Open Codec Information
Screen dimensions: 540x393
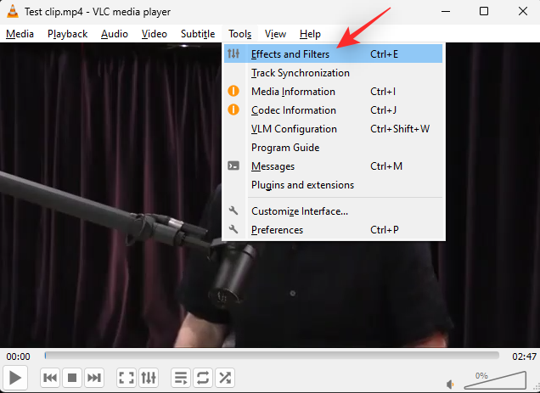point(333,109)
